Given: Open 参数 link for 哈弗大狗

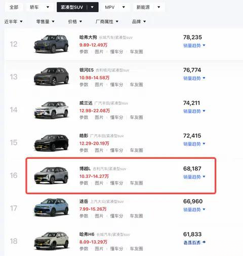Looking at the screenshot, I should [84, 52].
